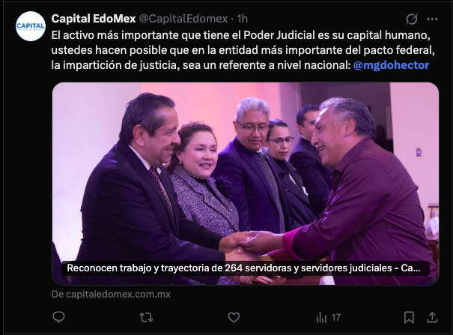Open the @mgdohector mention link

click(391, 65)
